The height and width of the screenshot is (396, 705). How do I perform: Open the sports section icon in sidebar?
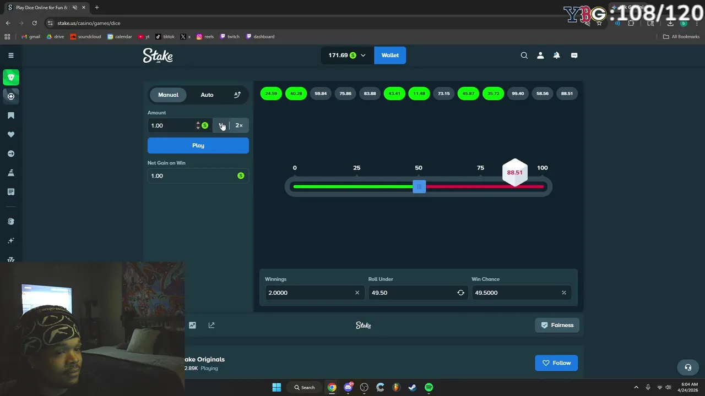click(x=11, y=96)
